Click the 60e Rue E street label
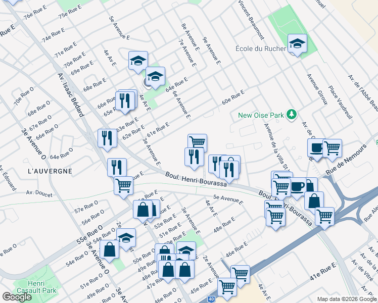This screenshot has height=303, width=378. pyautogui.click(x=233, y=97)
